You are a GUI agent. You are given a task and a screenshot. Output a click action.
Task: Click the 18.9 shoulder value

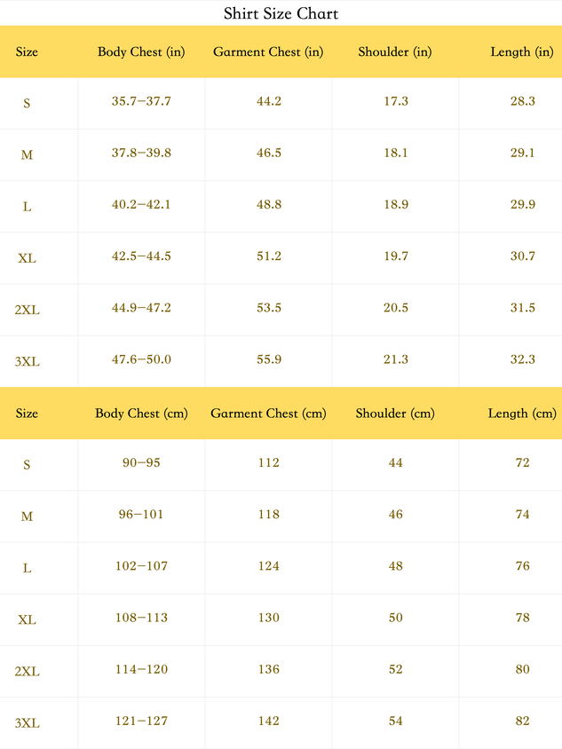pyautogui.click(x=396, y=204)
